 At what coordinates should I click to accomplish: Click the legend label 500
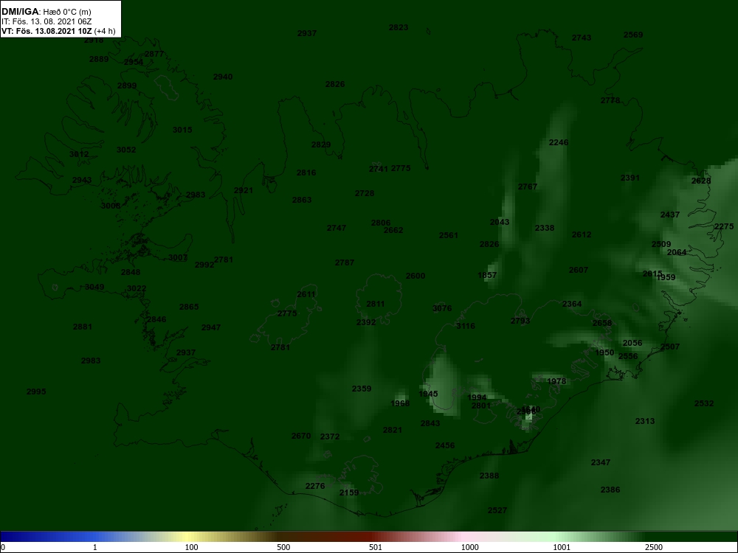tap(283, 547)
